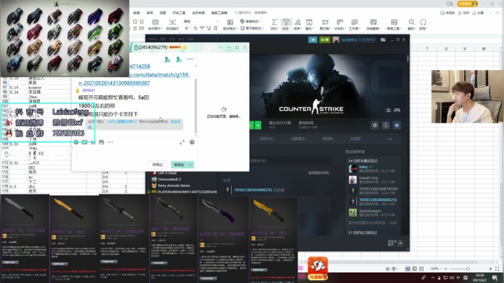This screenshot has height=283, width=504.
Task: Click the Find magnifier icon in ribbon
Action: point(412,22)
